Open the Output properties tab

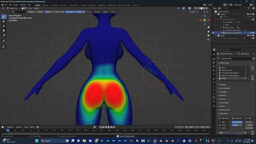pyautogui.click(x=214, y=63)
